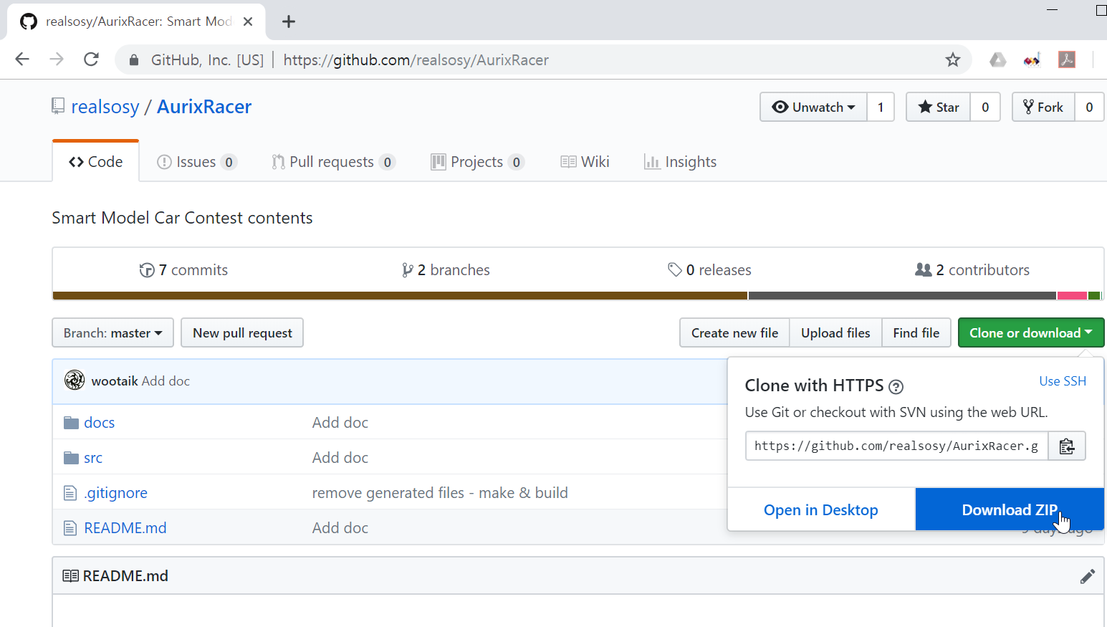Open the watchers count of 1

(881, 107)
